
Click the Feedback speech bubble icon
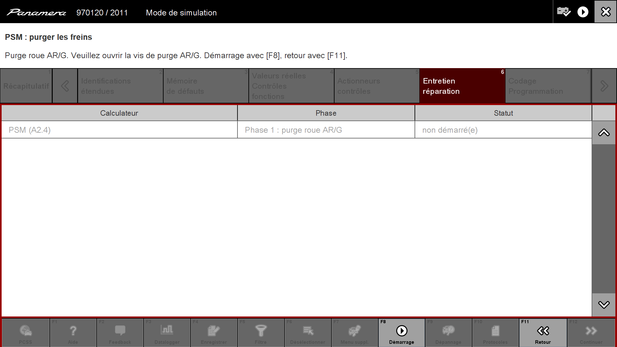(x=120, y=331)
